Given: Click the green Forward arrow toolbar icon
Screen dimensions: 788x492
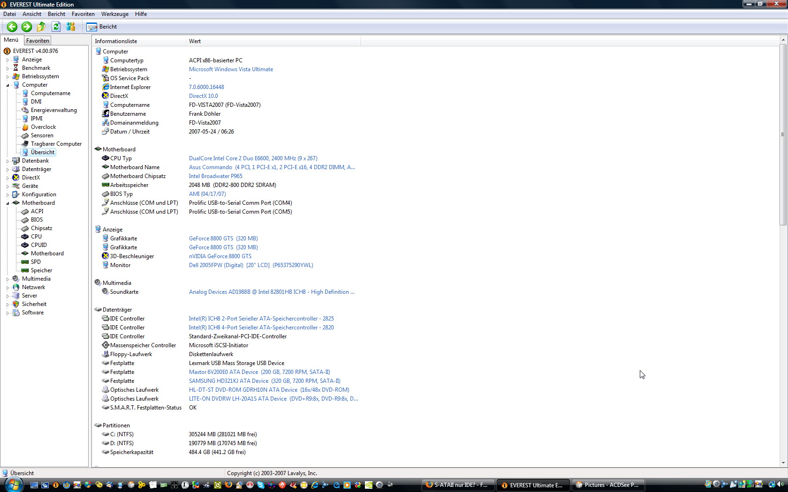Looking at the screenshot, I should point(27,27).
